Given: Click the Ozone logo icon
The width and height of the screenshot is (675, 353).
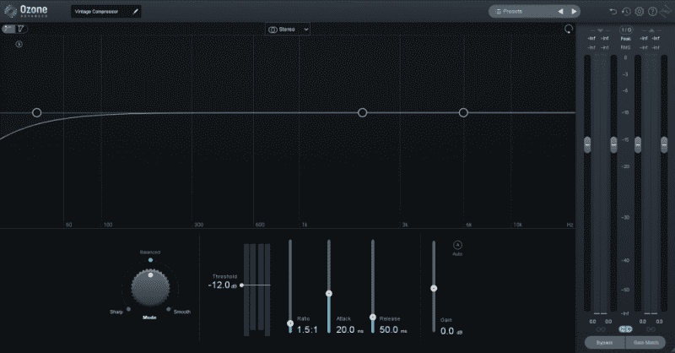Looking at the screenshot, I should [10, 11].
